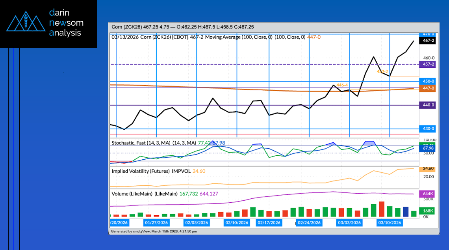449x250 pixels.
Task: Click the 01/27/2026 date marker
Action: pos(156,223)
